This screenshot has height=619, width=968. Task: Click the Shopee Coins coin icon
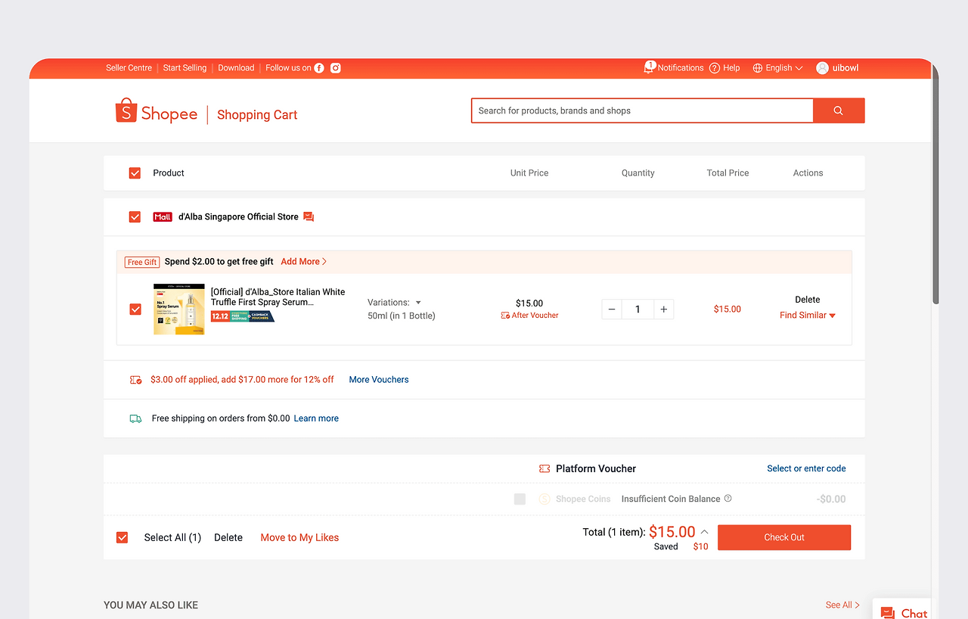[x=544, y=499]
